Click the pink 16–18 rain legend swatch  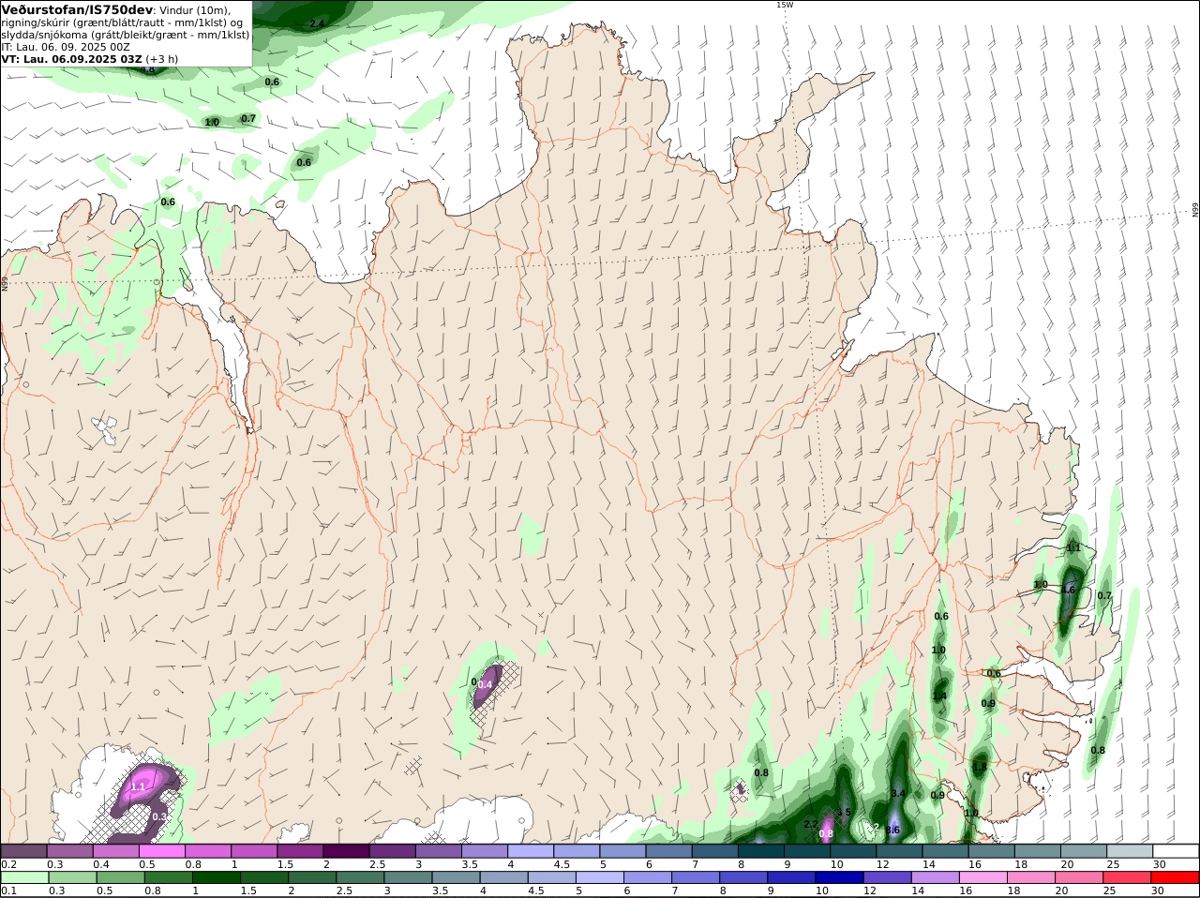coord(982,877)
